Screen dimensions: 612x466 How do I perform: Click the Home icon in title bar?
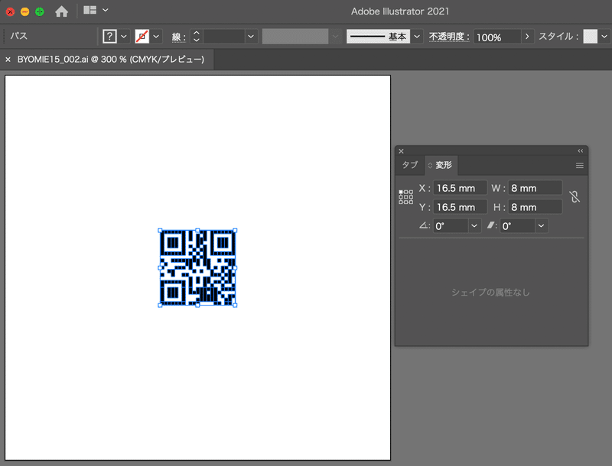coord(61,11)
